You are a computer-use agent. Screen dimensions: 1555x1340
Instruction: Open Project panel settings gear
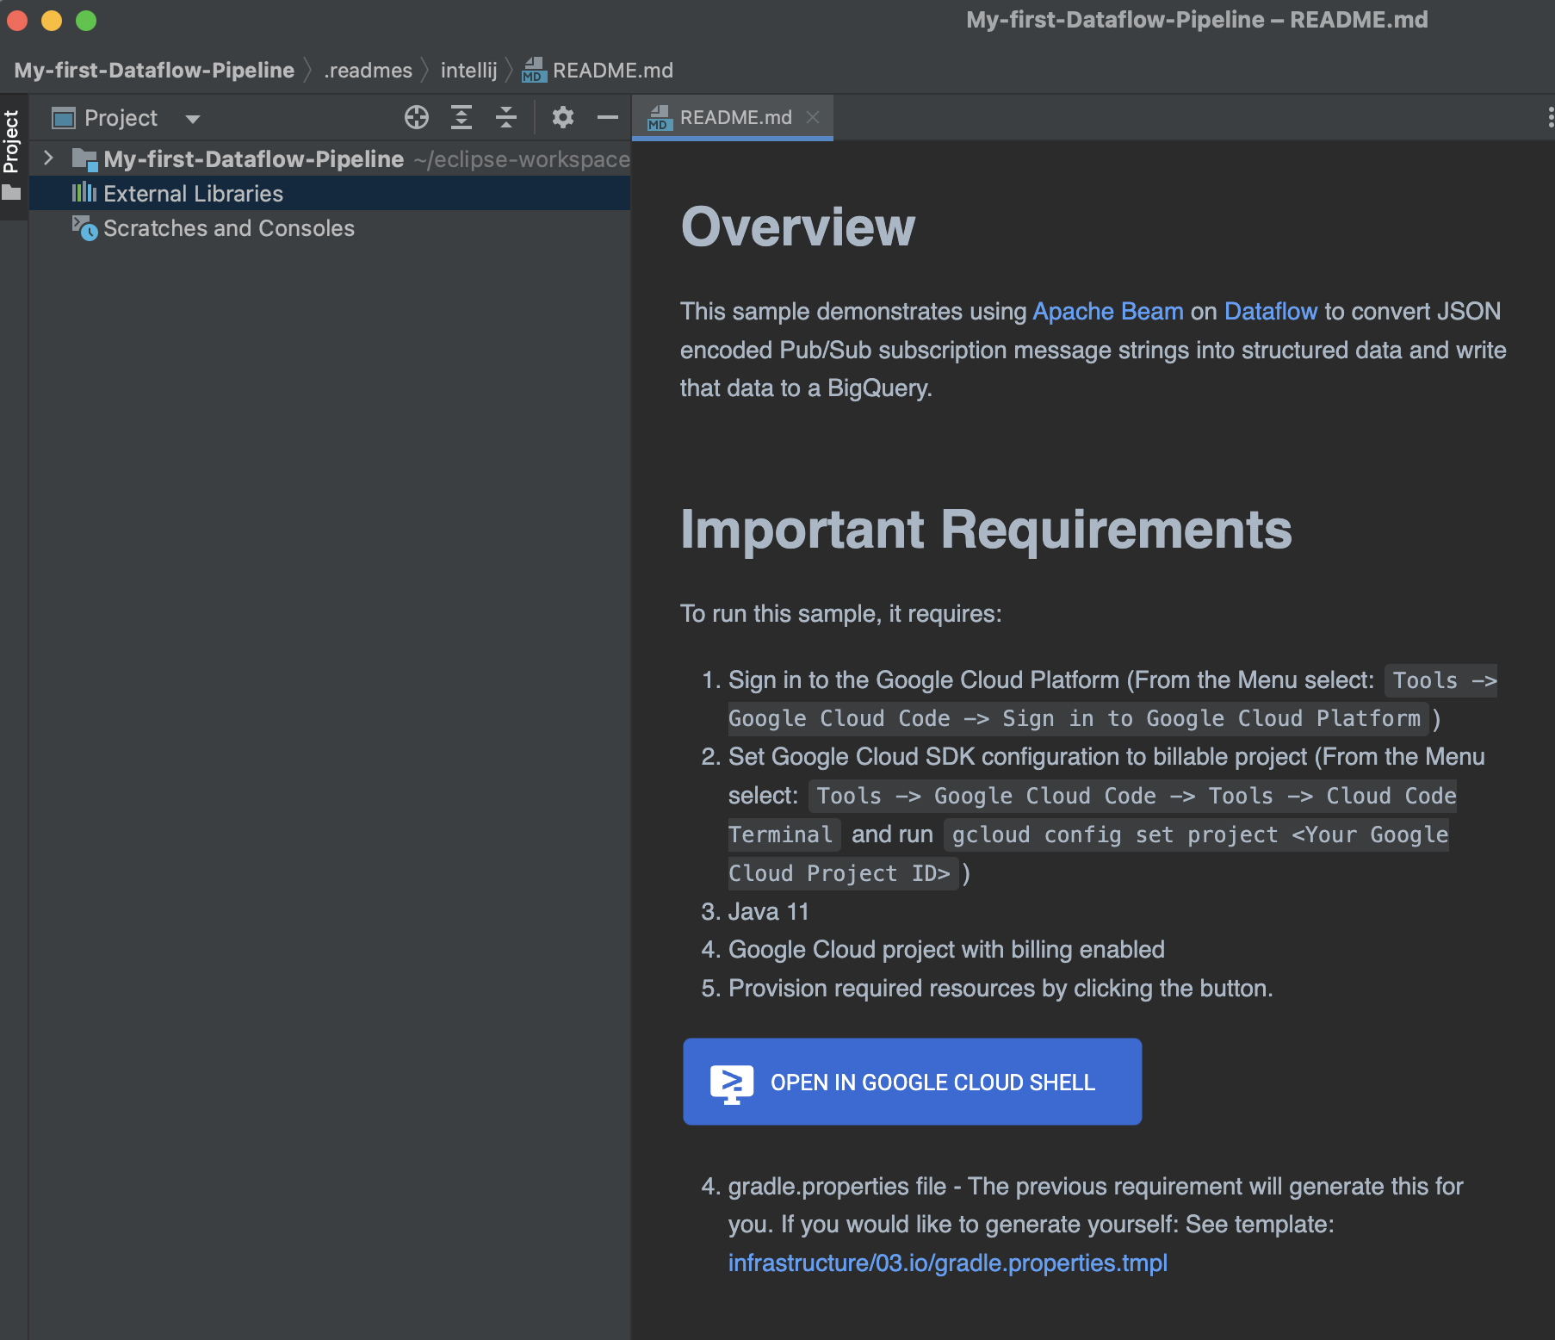pos(562,117)
